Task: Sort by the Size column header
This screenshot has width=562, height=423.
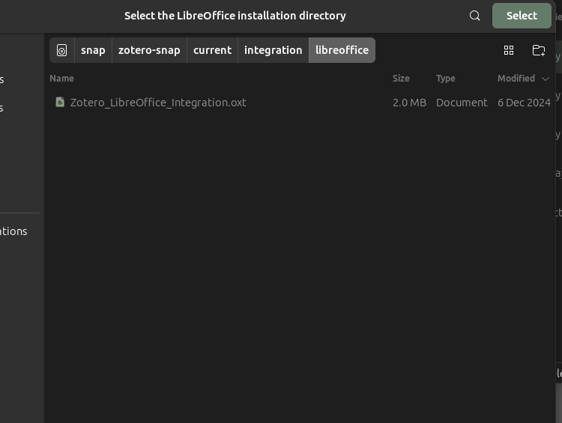Action: [401, 79]
